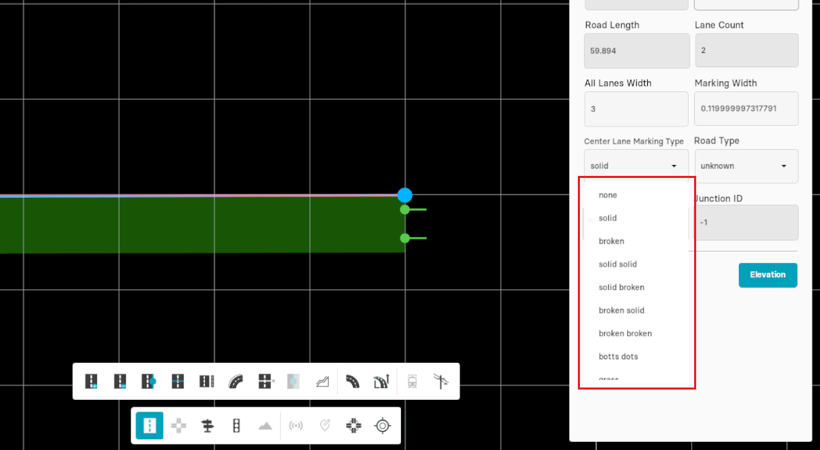This screenshot has height=450, width=820.
Task: Select the road elevation profile icon
Action: 323,381
